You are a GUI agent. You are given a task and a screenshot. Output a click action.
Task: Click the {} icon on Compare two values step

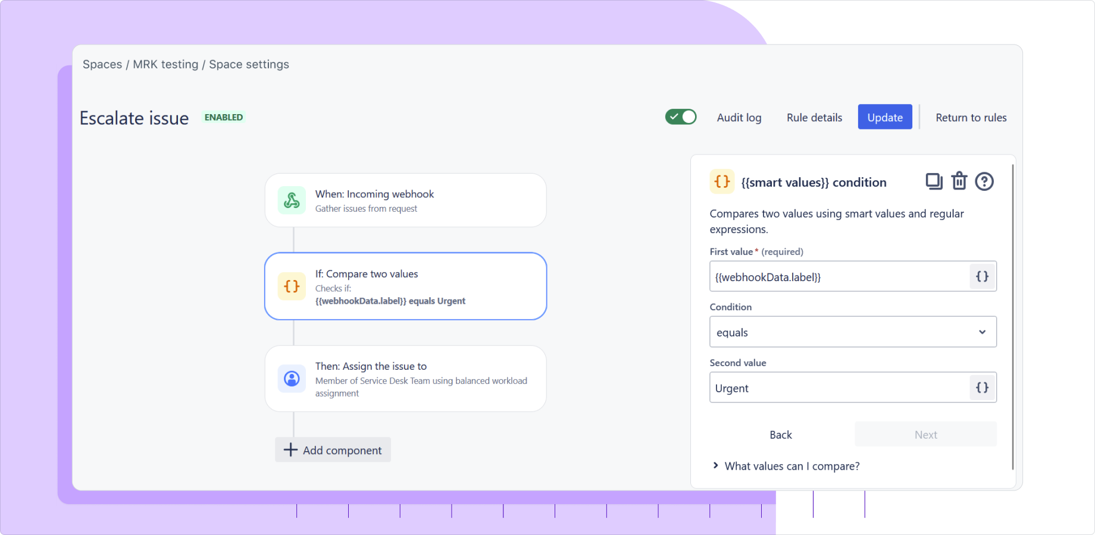tap(292, 286)
